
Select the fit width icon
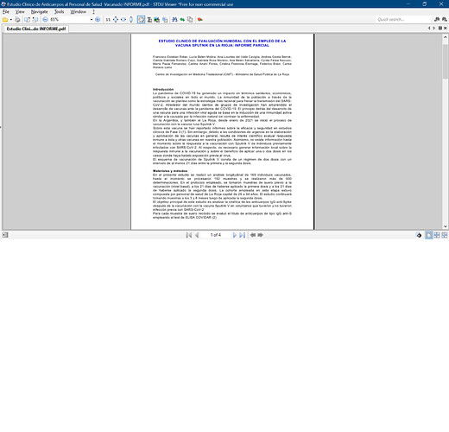coord(123,20)
